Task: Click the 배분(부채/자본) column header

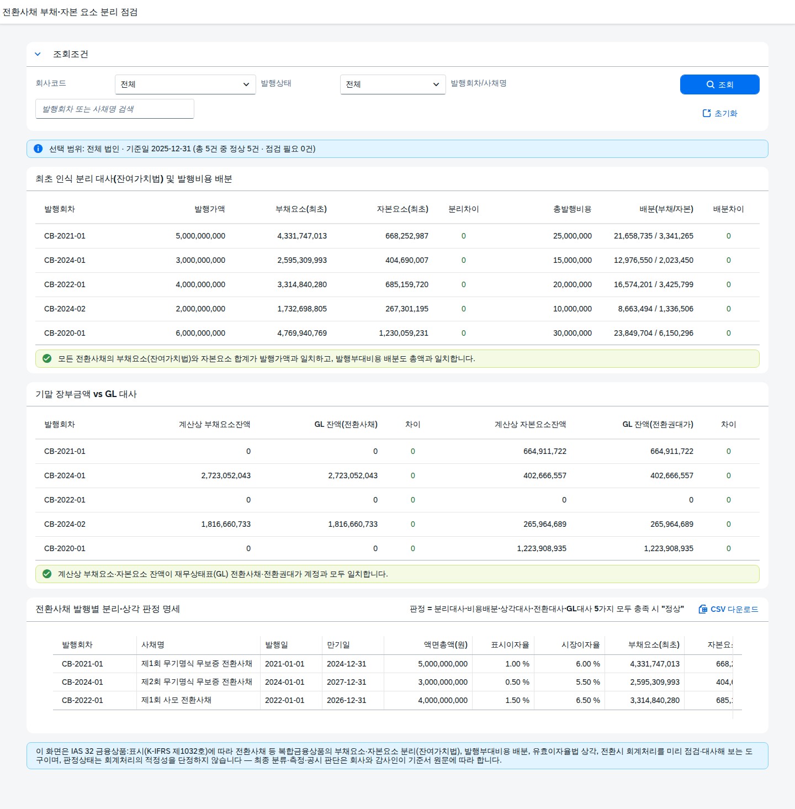Action: point(666,209)
